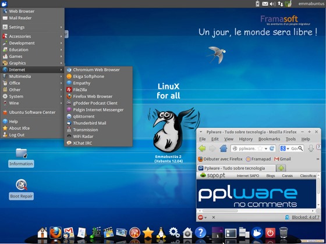Open the trash can in the dock
Screen dimensions: 326x244
point(284,232)
